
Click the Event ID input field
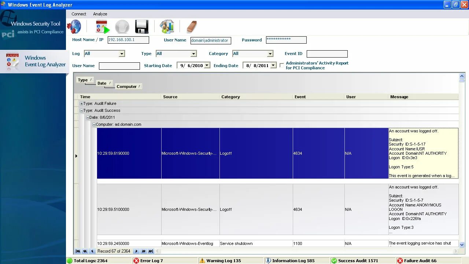(327, 54)
